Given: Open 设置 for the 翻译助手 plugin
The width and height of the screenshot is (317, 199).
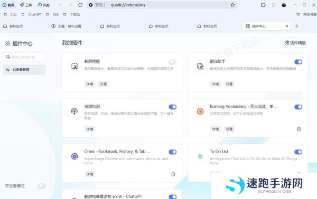Looking at the screenshot, I should pyautogui.click(x=229, y=84).
